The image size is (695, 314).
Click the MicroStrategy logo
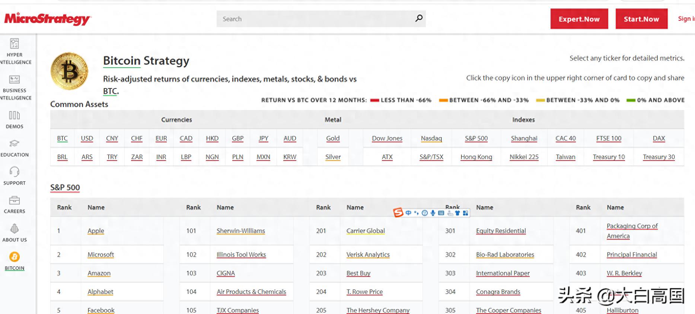click(x=48, y=19)
